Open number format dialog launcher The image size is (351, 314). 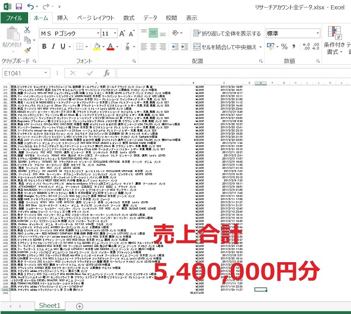coord(318,61)
